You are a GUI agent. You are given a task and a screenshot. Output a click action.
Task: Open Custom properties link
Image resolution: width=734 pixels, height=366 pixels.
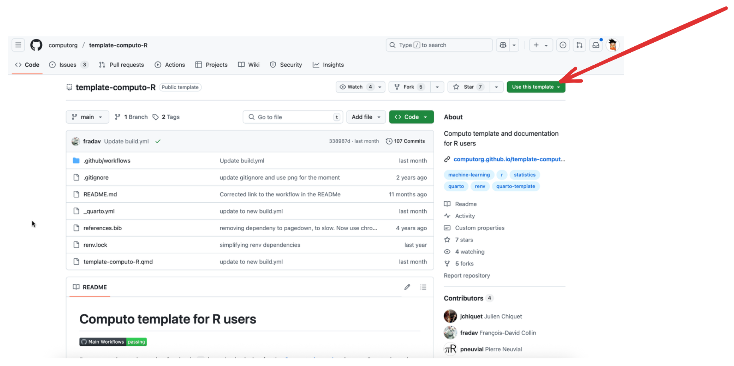pos(474,228)
